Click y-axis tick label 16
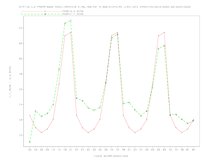The height and width of the screenshot is (163, 211). point(21,89)
